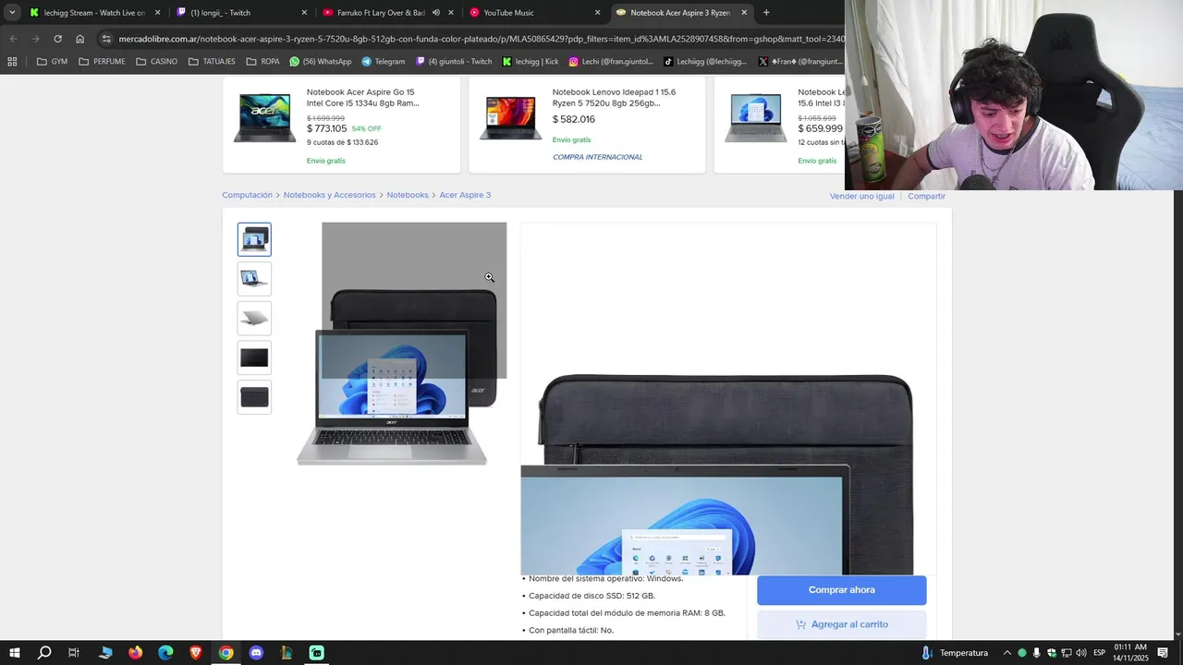Switch the ESP keyboard language indicator
The image size is (1183, 665).
tap(1099, 653)
